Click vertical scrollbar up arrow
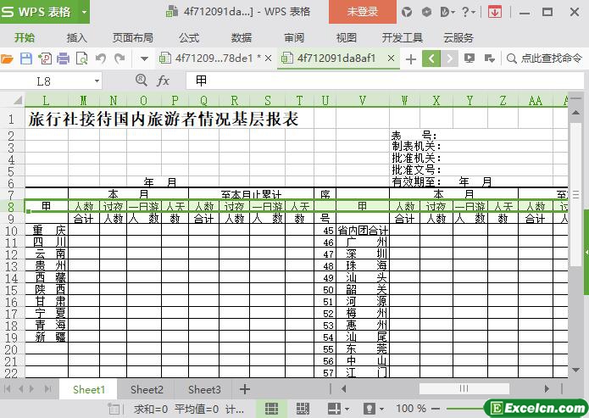 (x=575, y=113)
